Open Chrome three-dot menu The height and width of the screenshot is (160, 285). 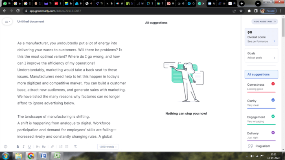pyautogui.click(x=281, y=11)
